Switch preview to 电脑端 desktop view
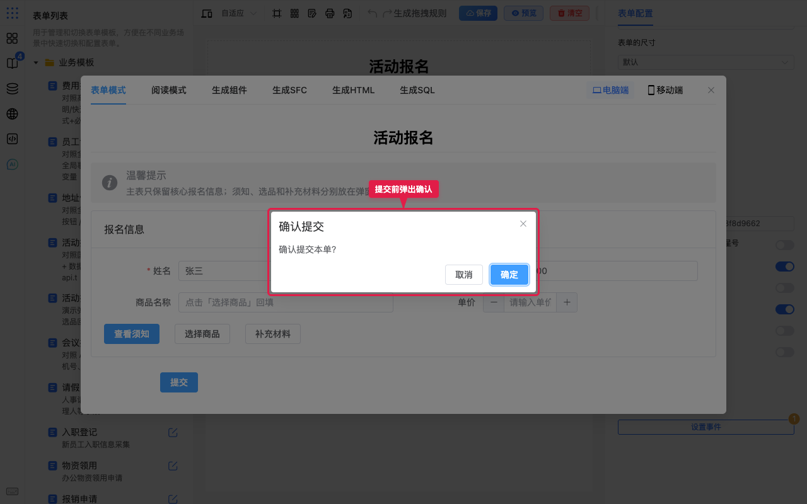The width and height of the screenshot is (807, 504). click(x=610, y=90)
